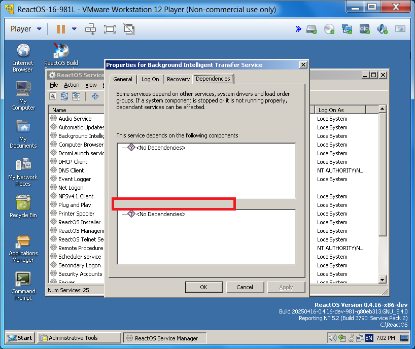Select the Dependencies tab

pos(213,79)
